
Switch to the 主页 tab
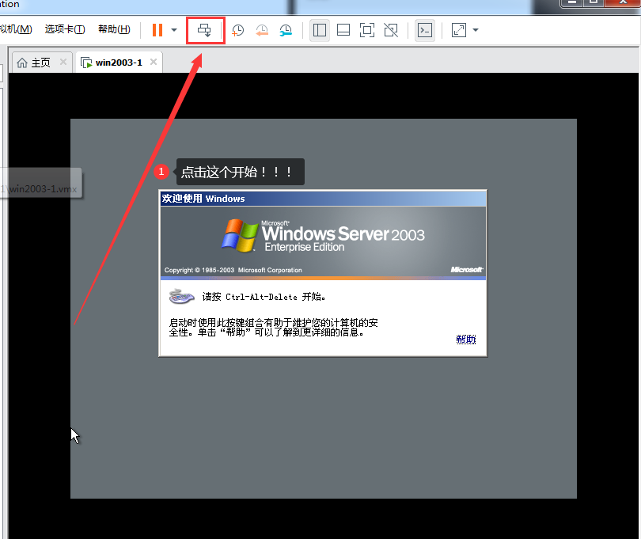(41, 63)
